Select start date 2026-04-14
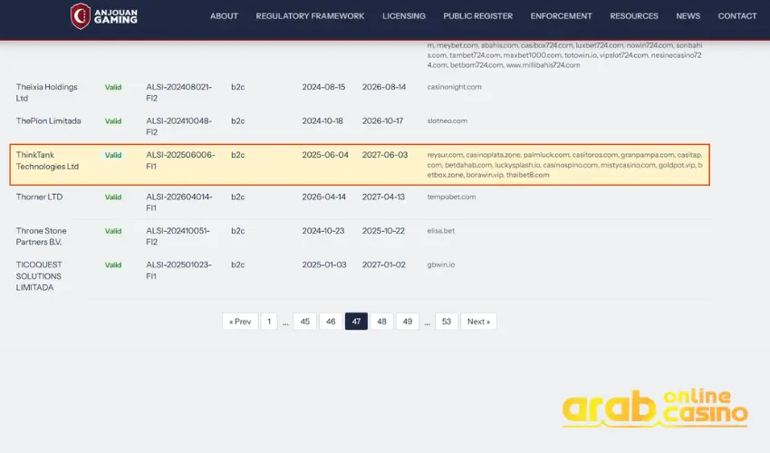The image size is (770, 453). [324, 197]
